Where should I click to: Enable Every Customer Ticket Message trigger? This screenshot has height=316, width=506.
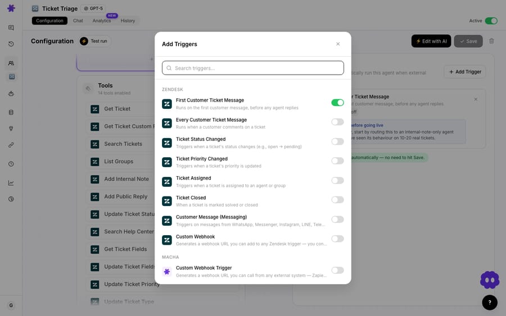(x=337, y=122)
